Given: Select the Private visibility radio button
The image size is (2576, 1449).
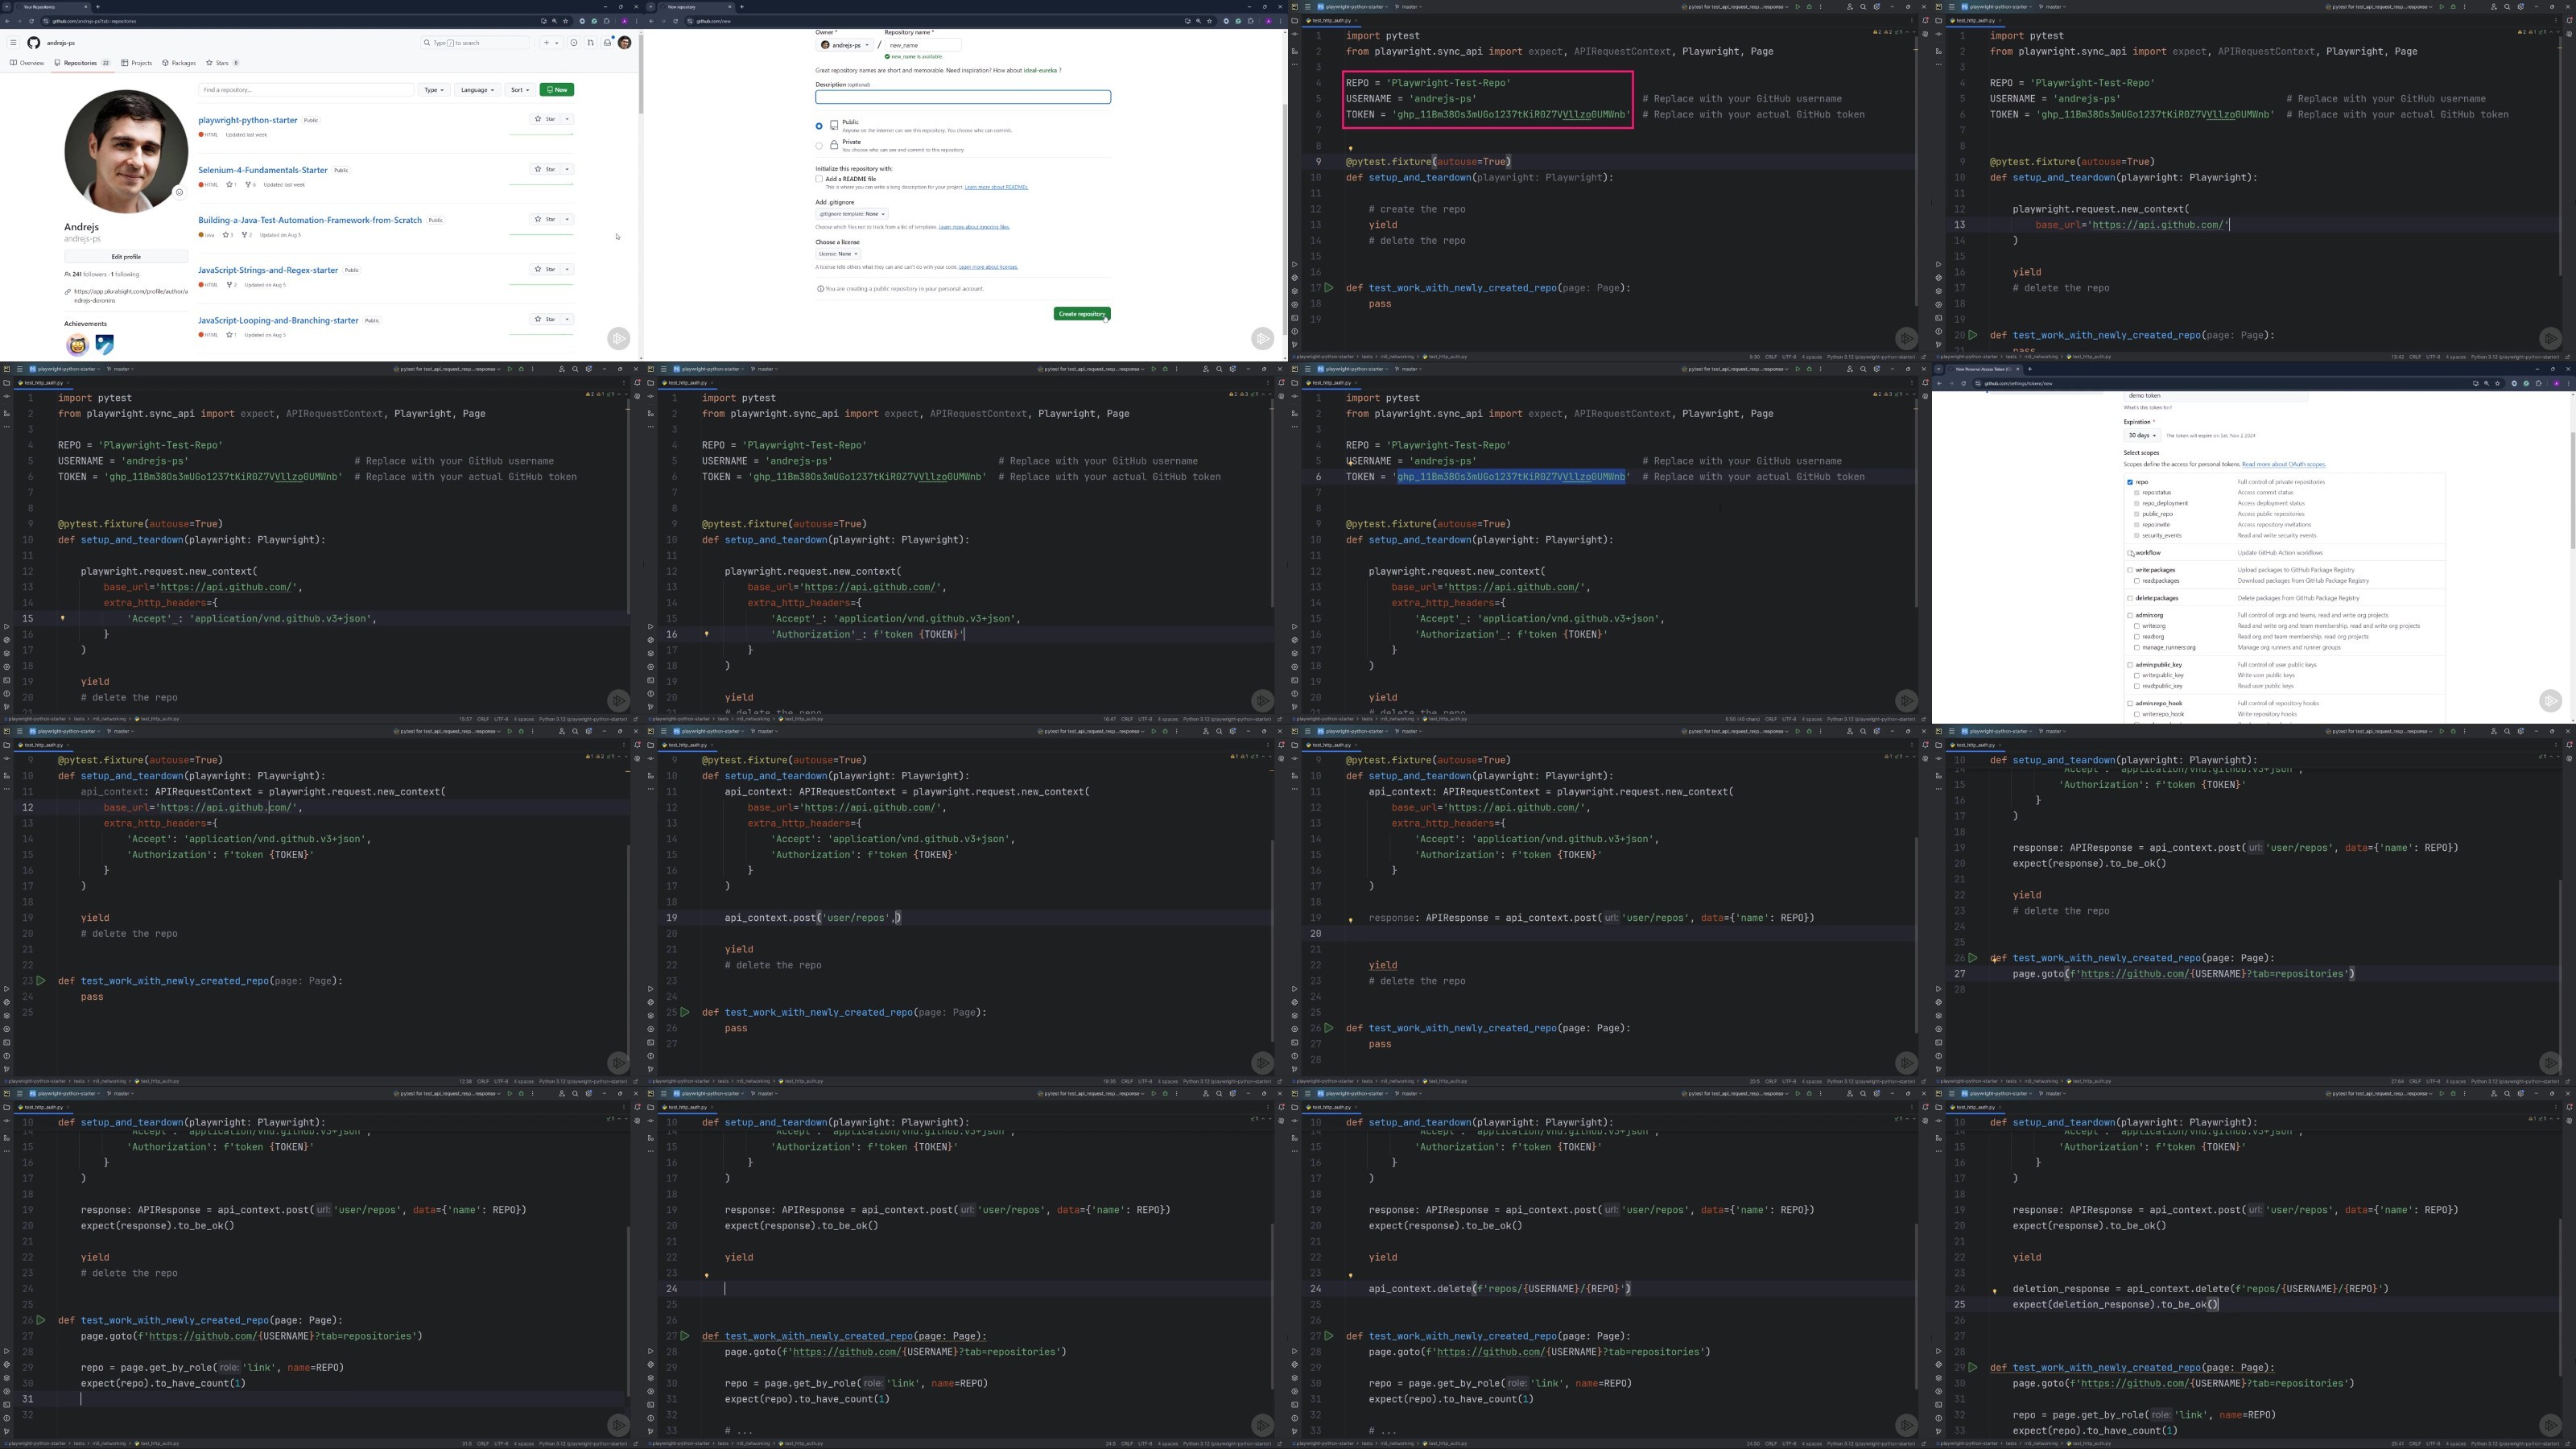Looking at the screenshot, I should pos(819,146).
